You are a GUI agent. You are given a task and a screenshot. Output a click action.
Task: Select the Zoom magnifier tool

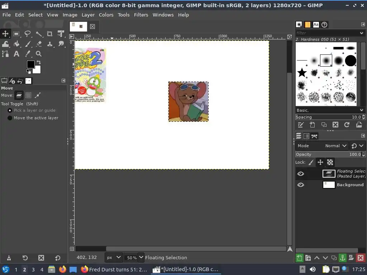click(x=39, y=54)
